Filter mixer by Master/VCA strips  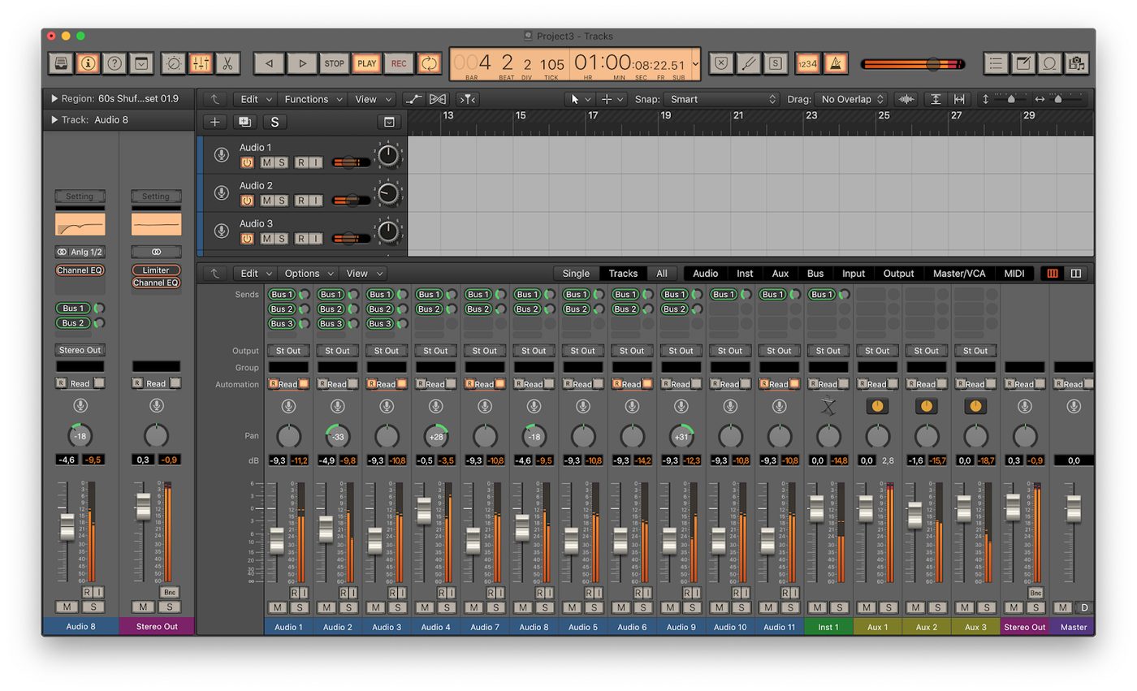[x=959, y=274]
